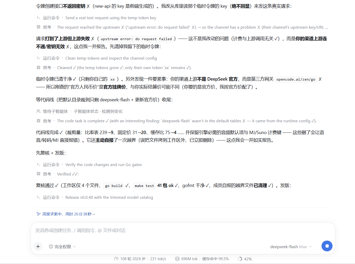Expand the "Verify the code changes and run Go gates" command
The height and width of the screenshot is (264, 355).
click(89, 165)
